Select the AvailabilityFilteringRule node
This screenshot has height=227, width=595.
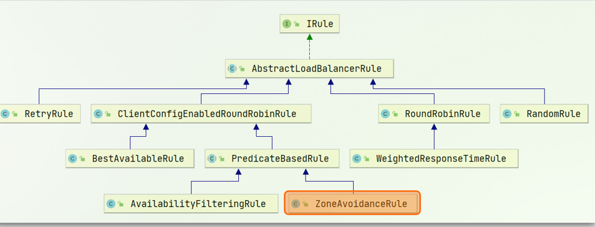(191, 203)
